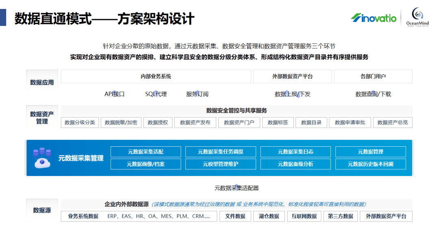Viewport: 439px width, 230px height.
Task: Select the 数据标签 box
Action: [x=278, y=122]
